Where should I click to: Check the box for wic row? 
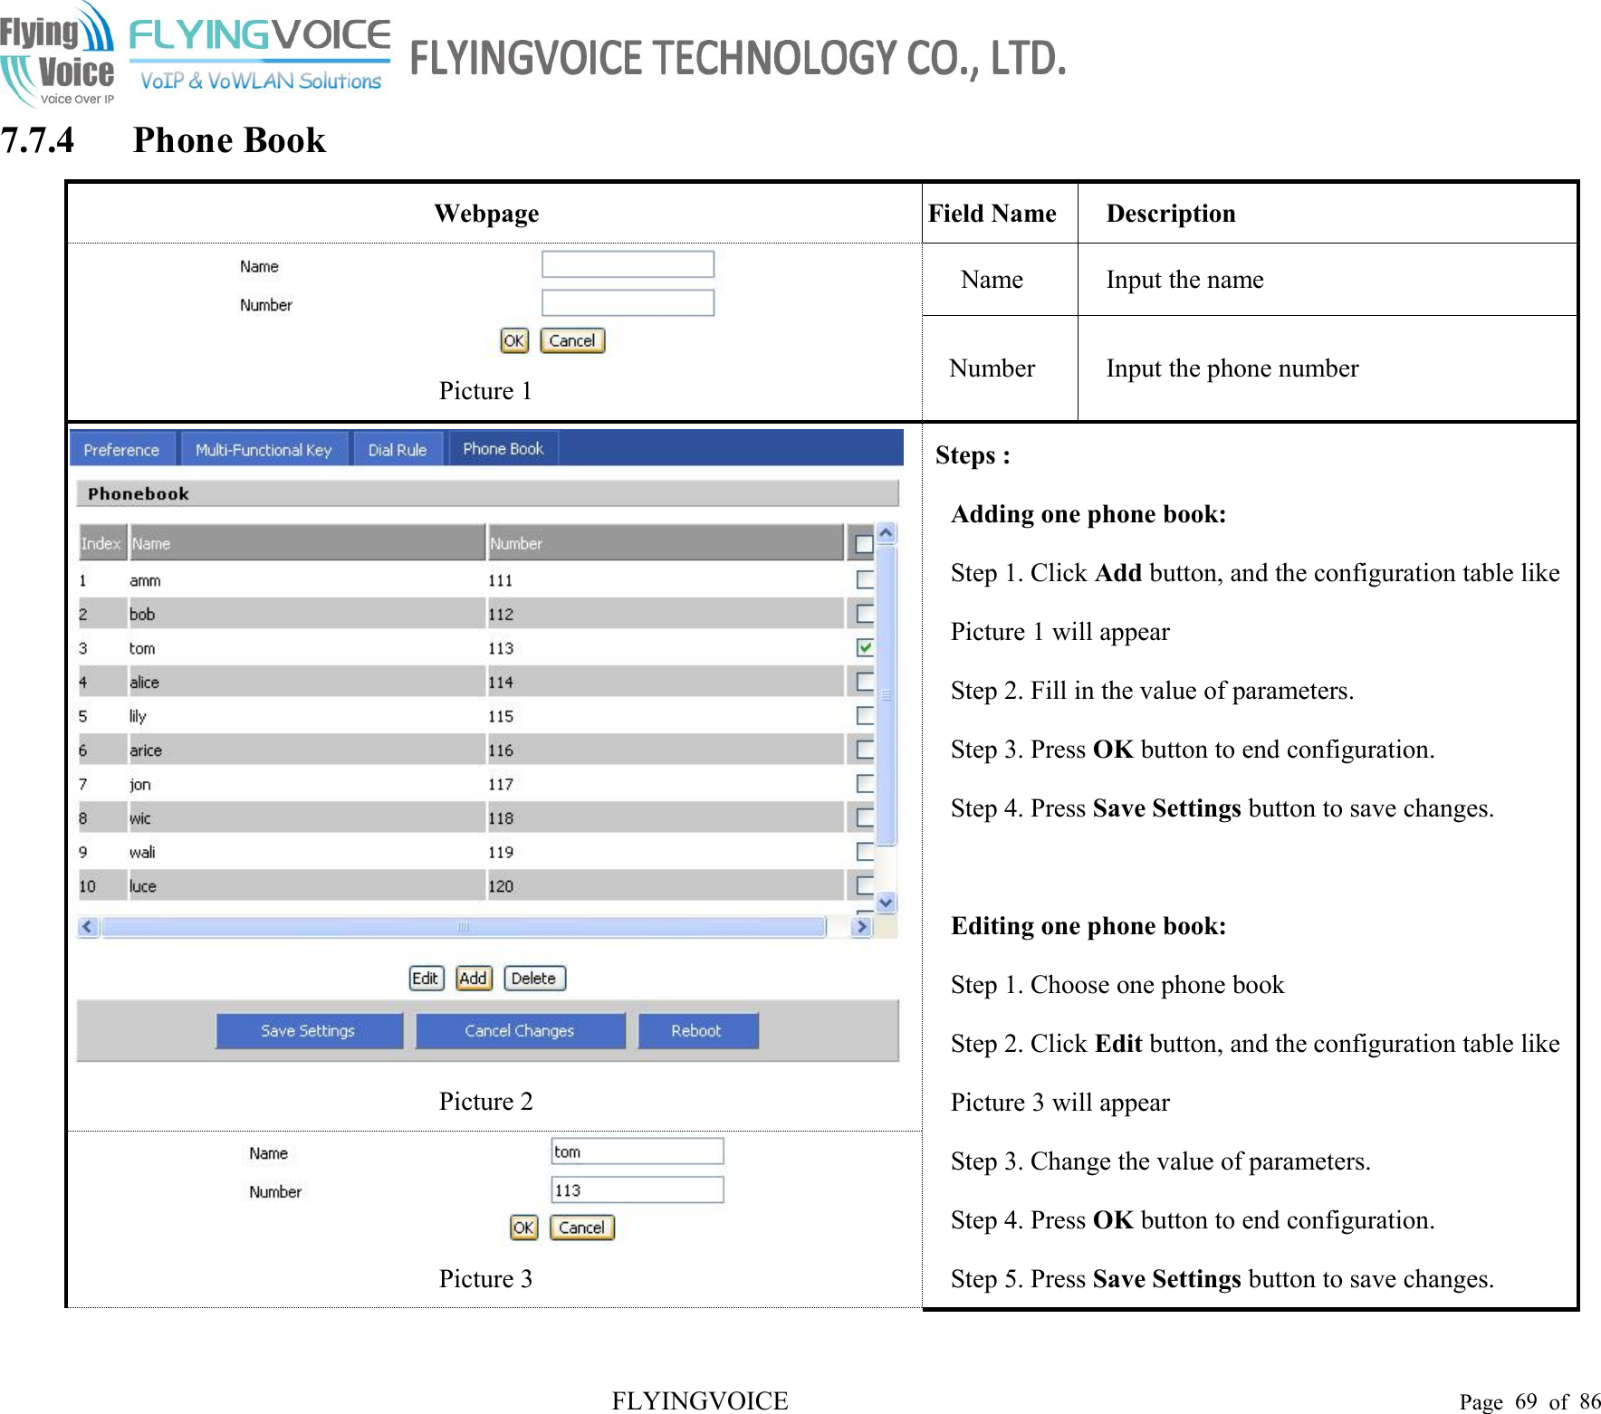pos(865,817)
